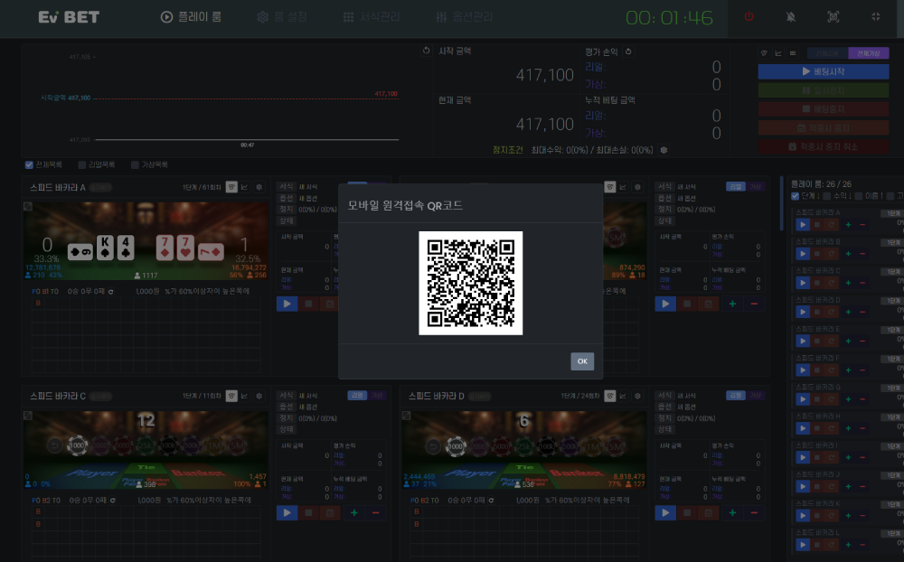Open the settings gear for 스피드 바카라 D
Image resolution: width=904 pixels, height=562 pixels.
pos(637,396)
